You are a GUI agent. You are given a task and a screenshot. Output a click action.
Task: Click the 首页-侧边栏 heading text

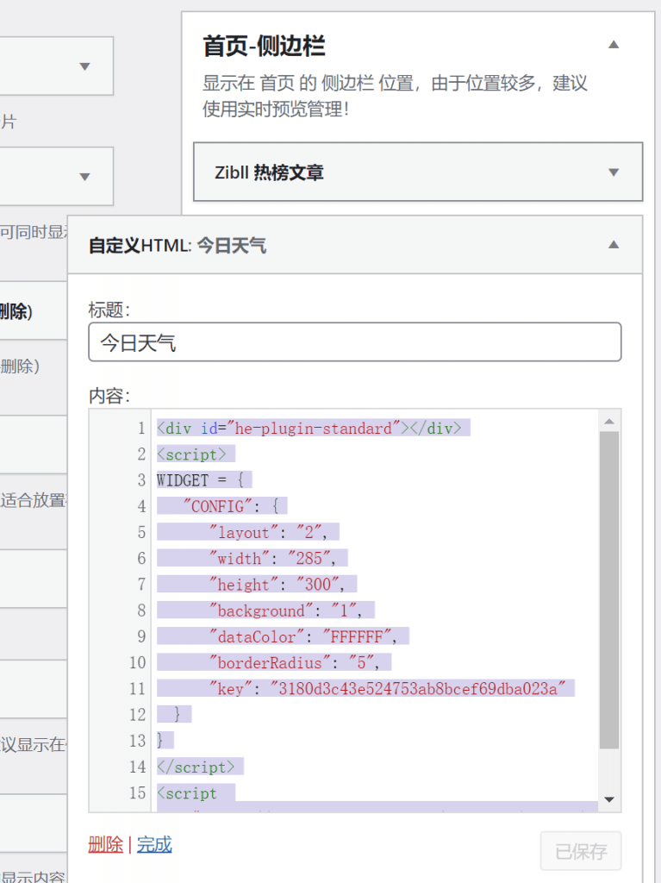264,46
